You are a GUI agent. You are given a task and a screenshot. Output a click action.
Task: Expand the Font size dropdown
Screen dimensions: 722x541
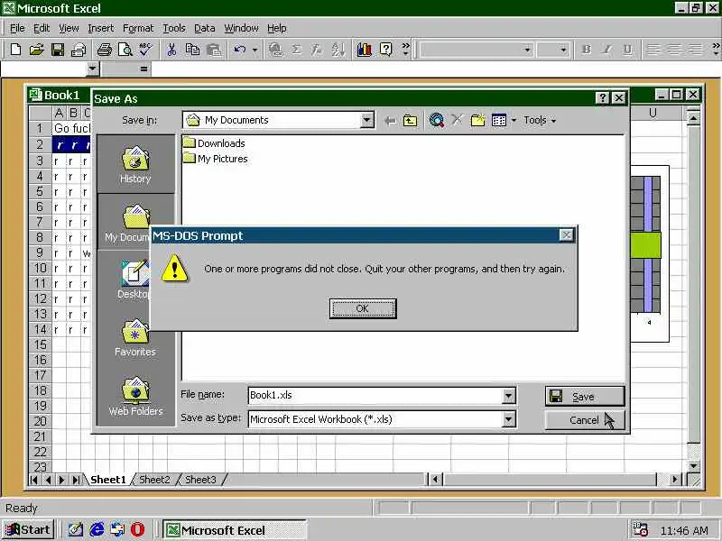click(563, 50)
